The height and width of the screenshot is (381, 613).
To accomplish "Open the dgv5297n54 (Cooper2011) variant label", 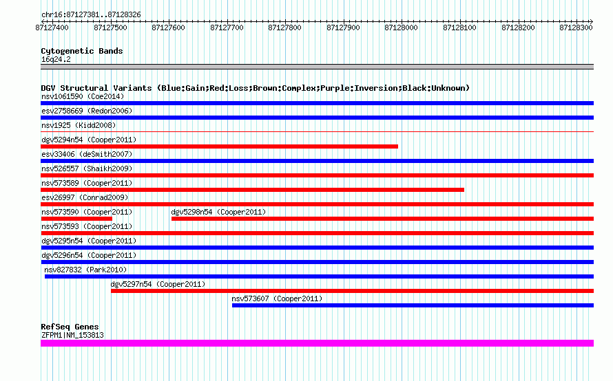I will (x=158, y=284).
